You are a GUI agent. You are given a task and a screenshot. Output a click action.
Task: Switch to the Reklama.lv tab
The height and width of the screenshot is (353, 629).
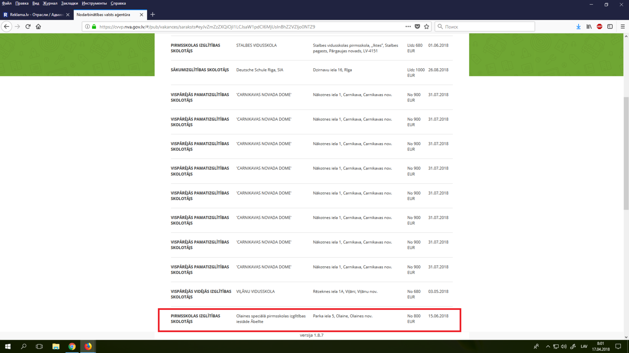[x=35, y=15]
